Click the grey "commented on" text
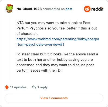The width and height of the screenshot is (108, 107). pos(53,9)
